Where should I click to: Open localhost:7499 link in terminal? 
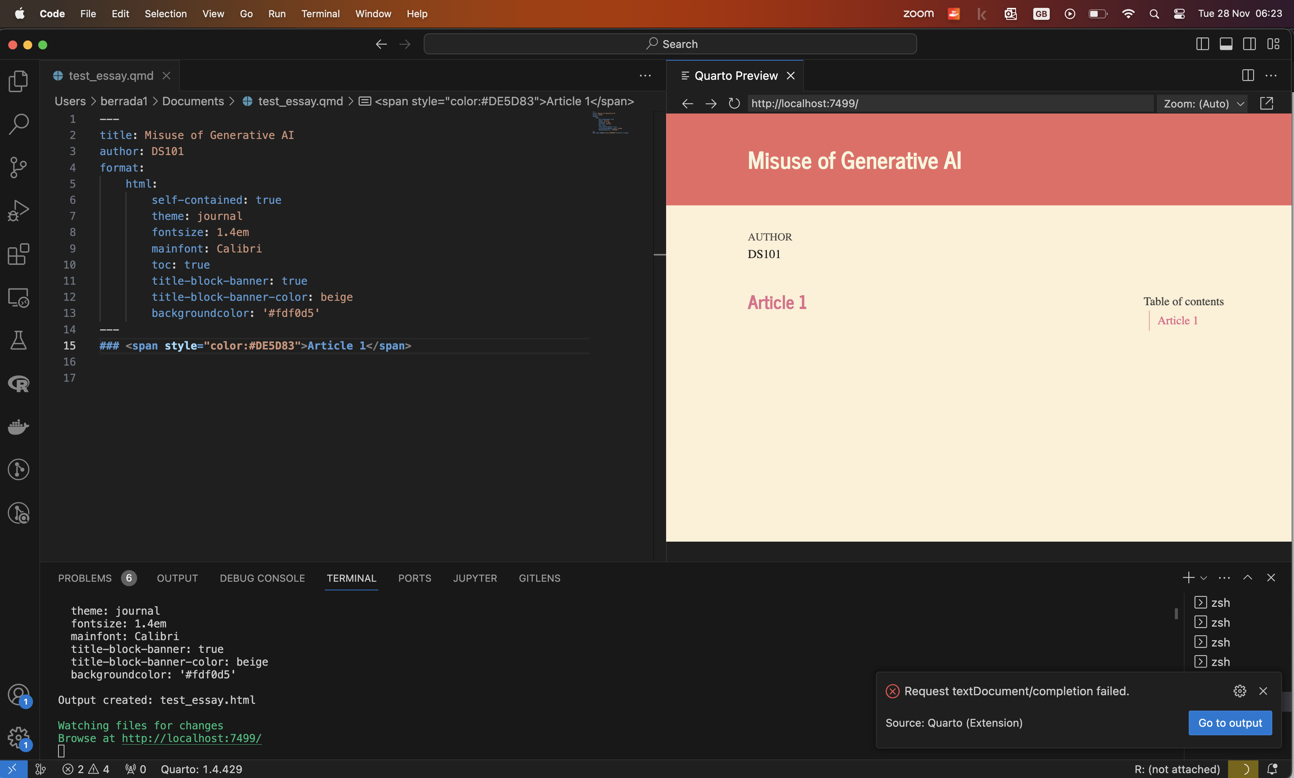(x=191, y=738)
